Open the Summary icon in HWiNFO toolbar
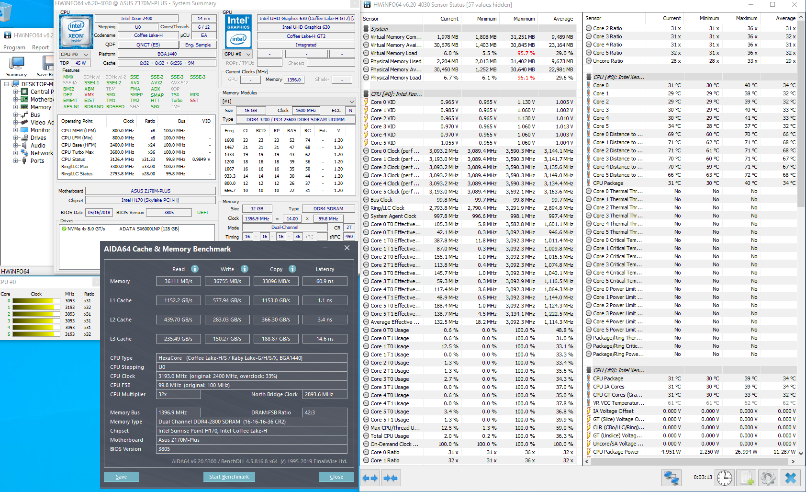The width and height of the screenshot is (806, 492). [x=17, y=66]
